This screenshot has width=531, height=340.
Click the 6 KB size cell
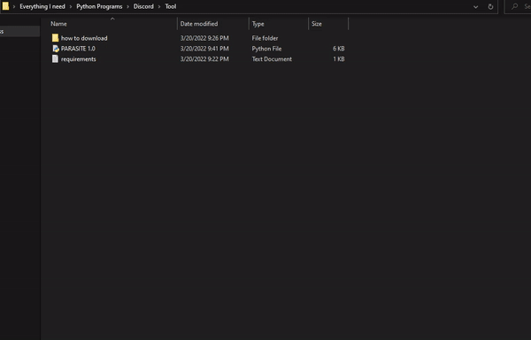pyautogui.click(x=339, y=49)
